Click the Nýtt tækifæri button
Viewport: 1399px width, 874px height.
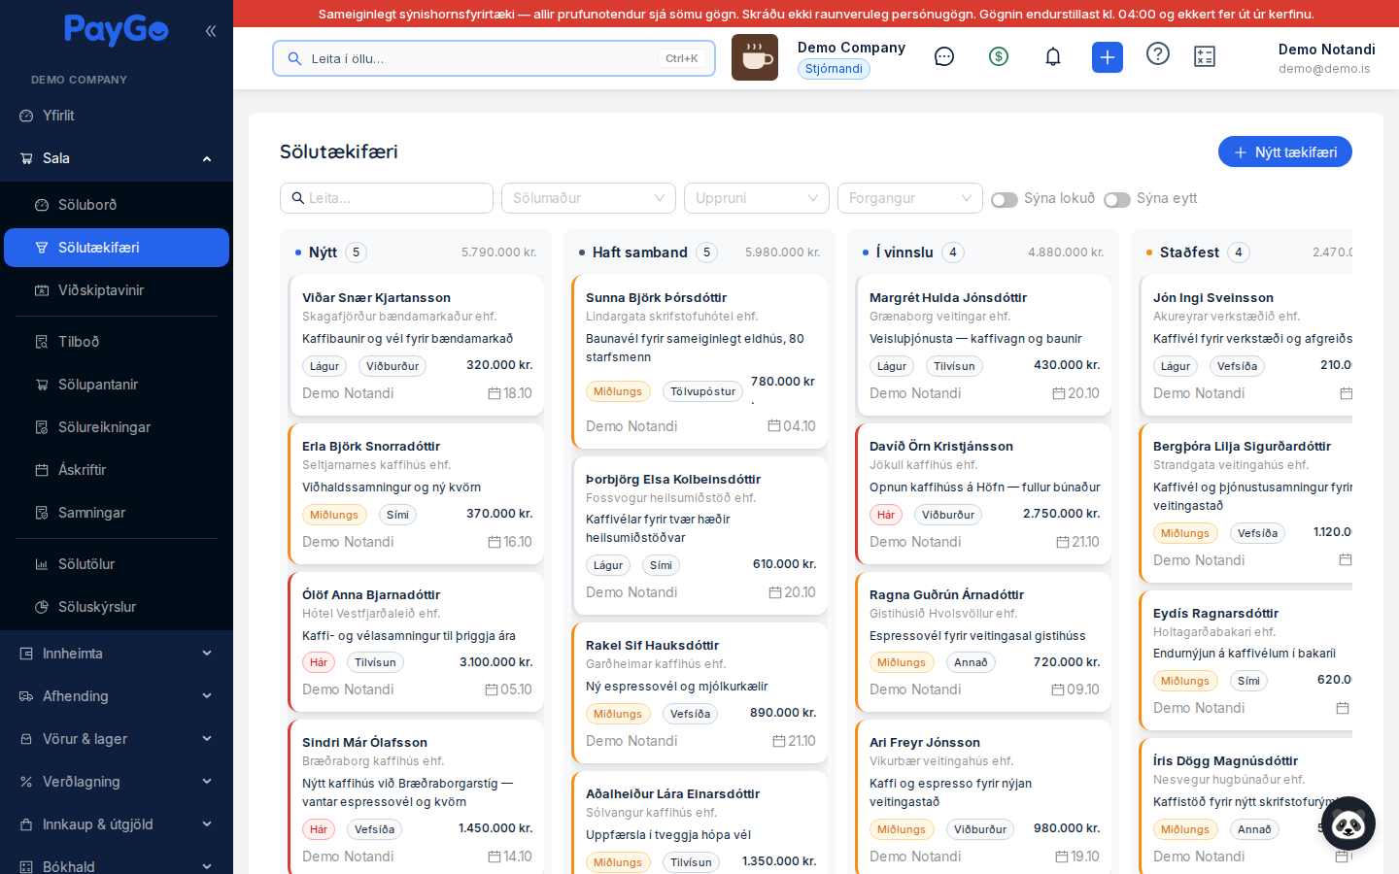tap(1285, 151)
